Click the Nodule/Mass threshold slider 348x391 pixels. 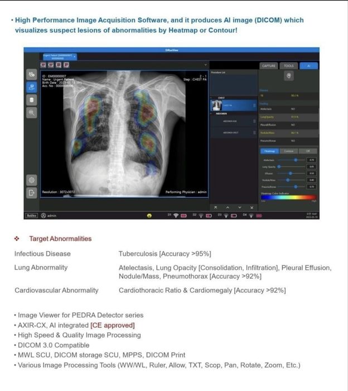291,180
